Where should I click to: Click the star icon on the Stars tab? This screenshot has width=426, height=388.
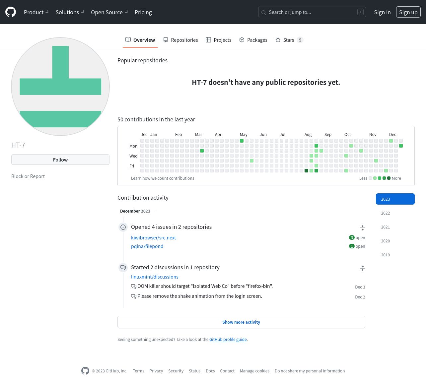[x=278, y=40]
